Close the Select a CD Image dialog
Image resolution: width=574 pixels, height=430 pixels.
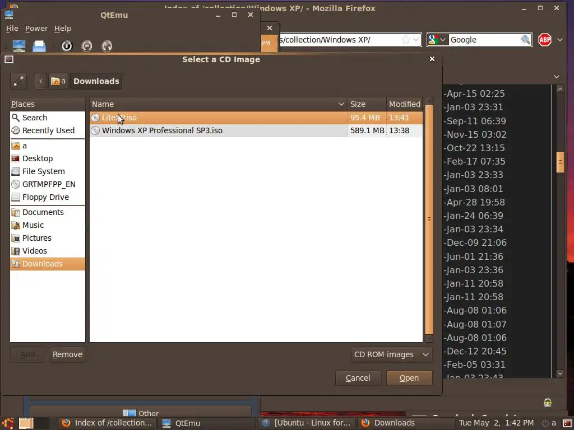(x=432, y=59)
